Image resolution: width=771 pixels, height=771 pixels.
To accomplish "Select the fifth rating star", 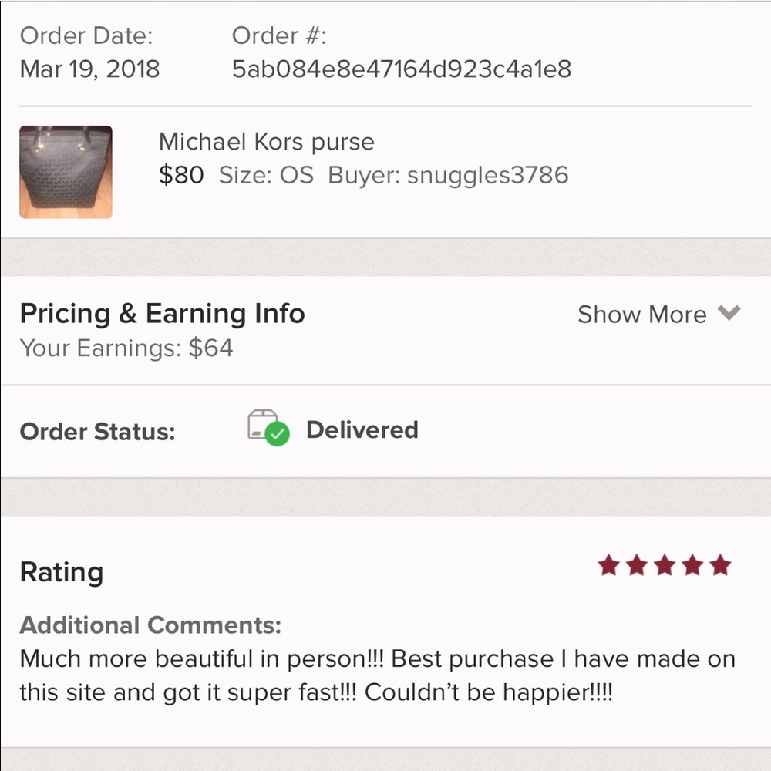I will (x=720, y=565).
